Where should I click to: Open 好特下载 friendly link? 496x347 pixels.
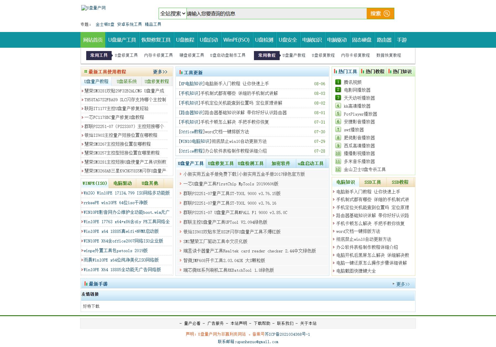pos(91,306)
